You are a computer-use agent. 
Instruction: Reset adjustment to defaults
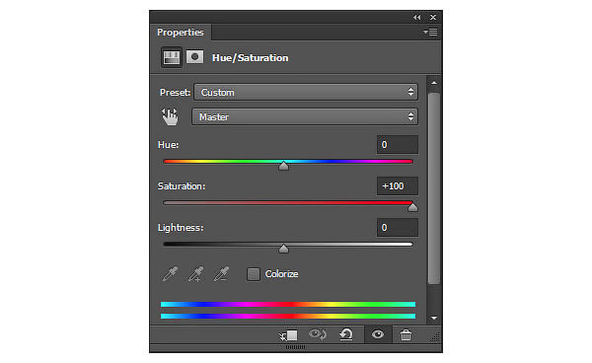(x=346, y=334)
